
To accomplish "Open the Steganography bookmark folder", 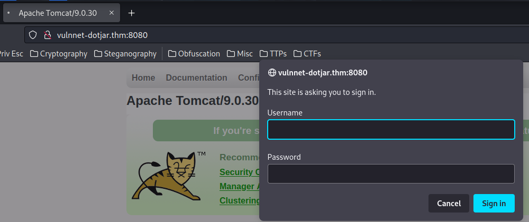I will [125, 54].
